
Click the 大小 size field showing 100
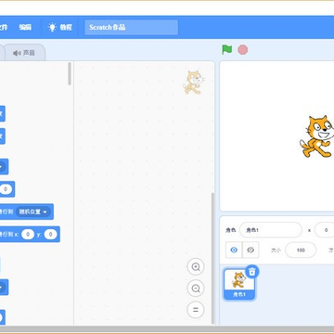[301, 250]
